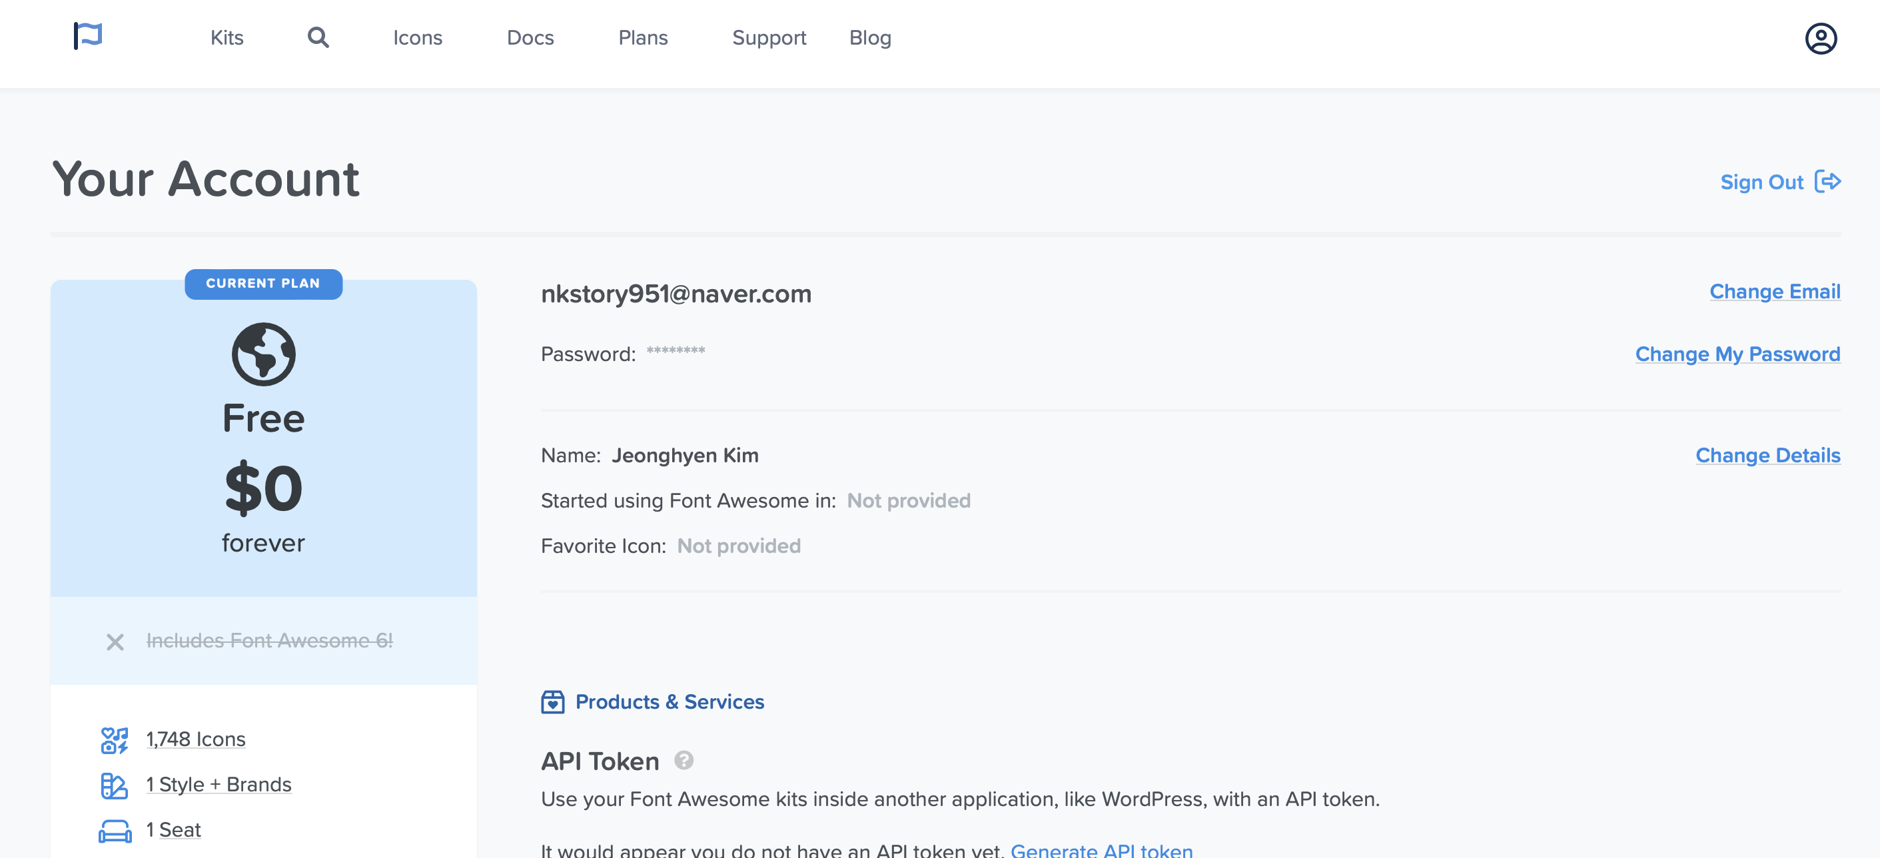The width and height of the screenshot is (1880, 858).
Task: Click Generate API token link
Action: (1101, 849)
